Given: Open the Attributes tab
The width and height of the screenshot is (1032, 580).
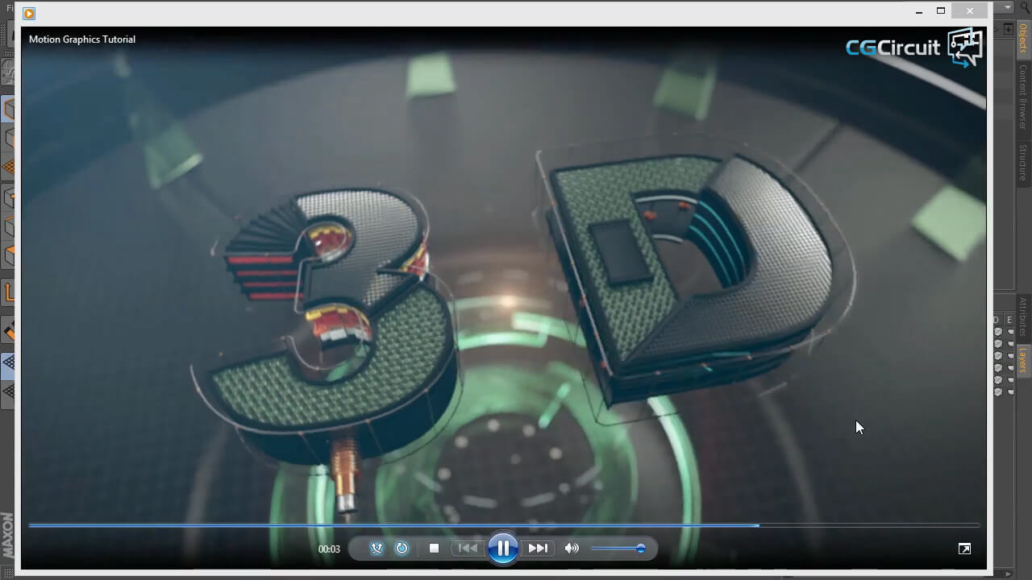Looking at the screenshot, I should click(x=1023, y=317).
